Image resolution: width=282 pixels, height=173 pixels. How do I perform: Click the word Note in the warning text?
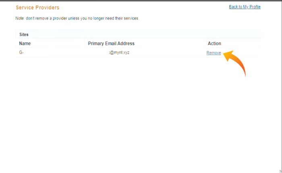20,19
